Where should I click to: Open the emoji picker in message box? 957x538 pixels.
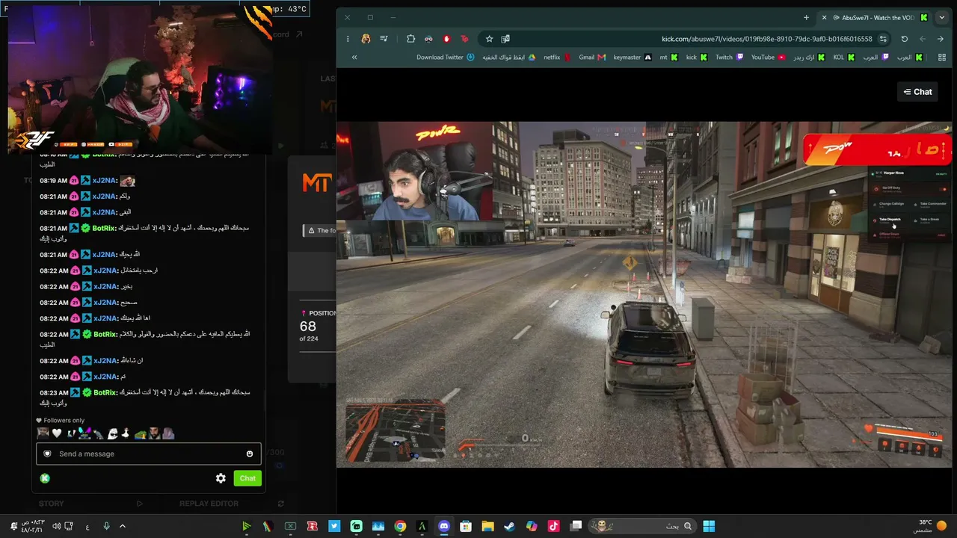tap(250, 454)
